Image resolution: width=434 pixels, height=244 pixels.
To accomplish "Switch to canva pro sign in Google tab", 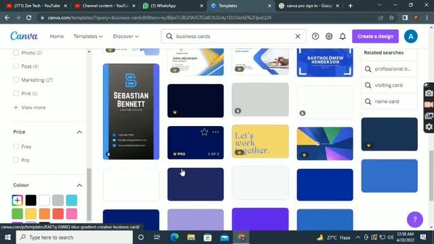I will point(309,6).
